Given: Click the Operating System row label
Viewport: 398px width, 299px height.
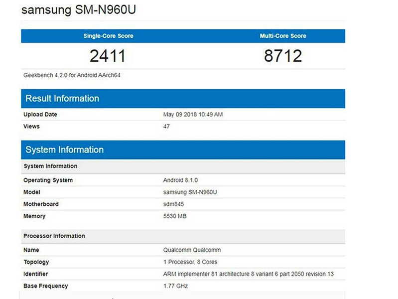Looking at the screenshot, I should click(48, 180).
